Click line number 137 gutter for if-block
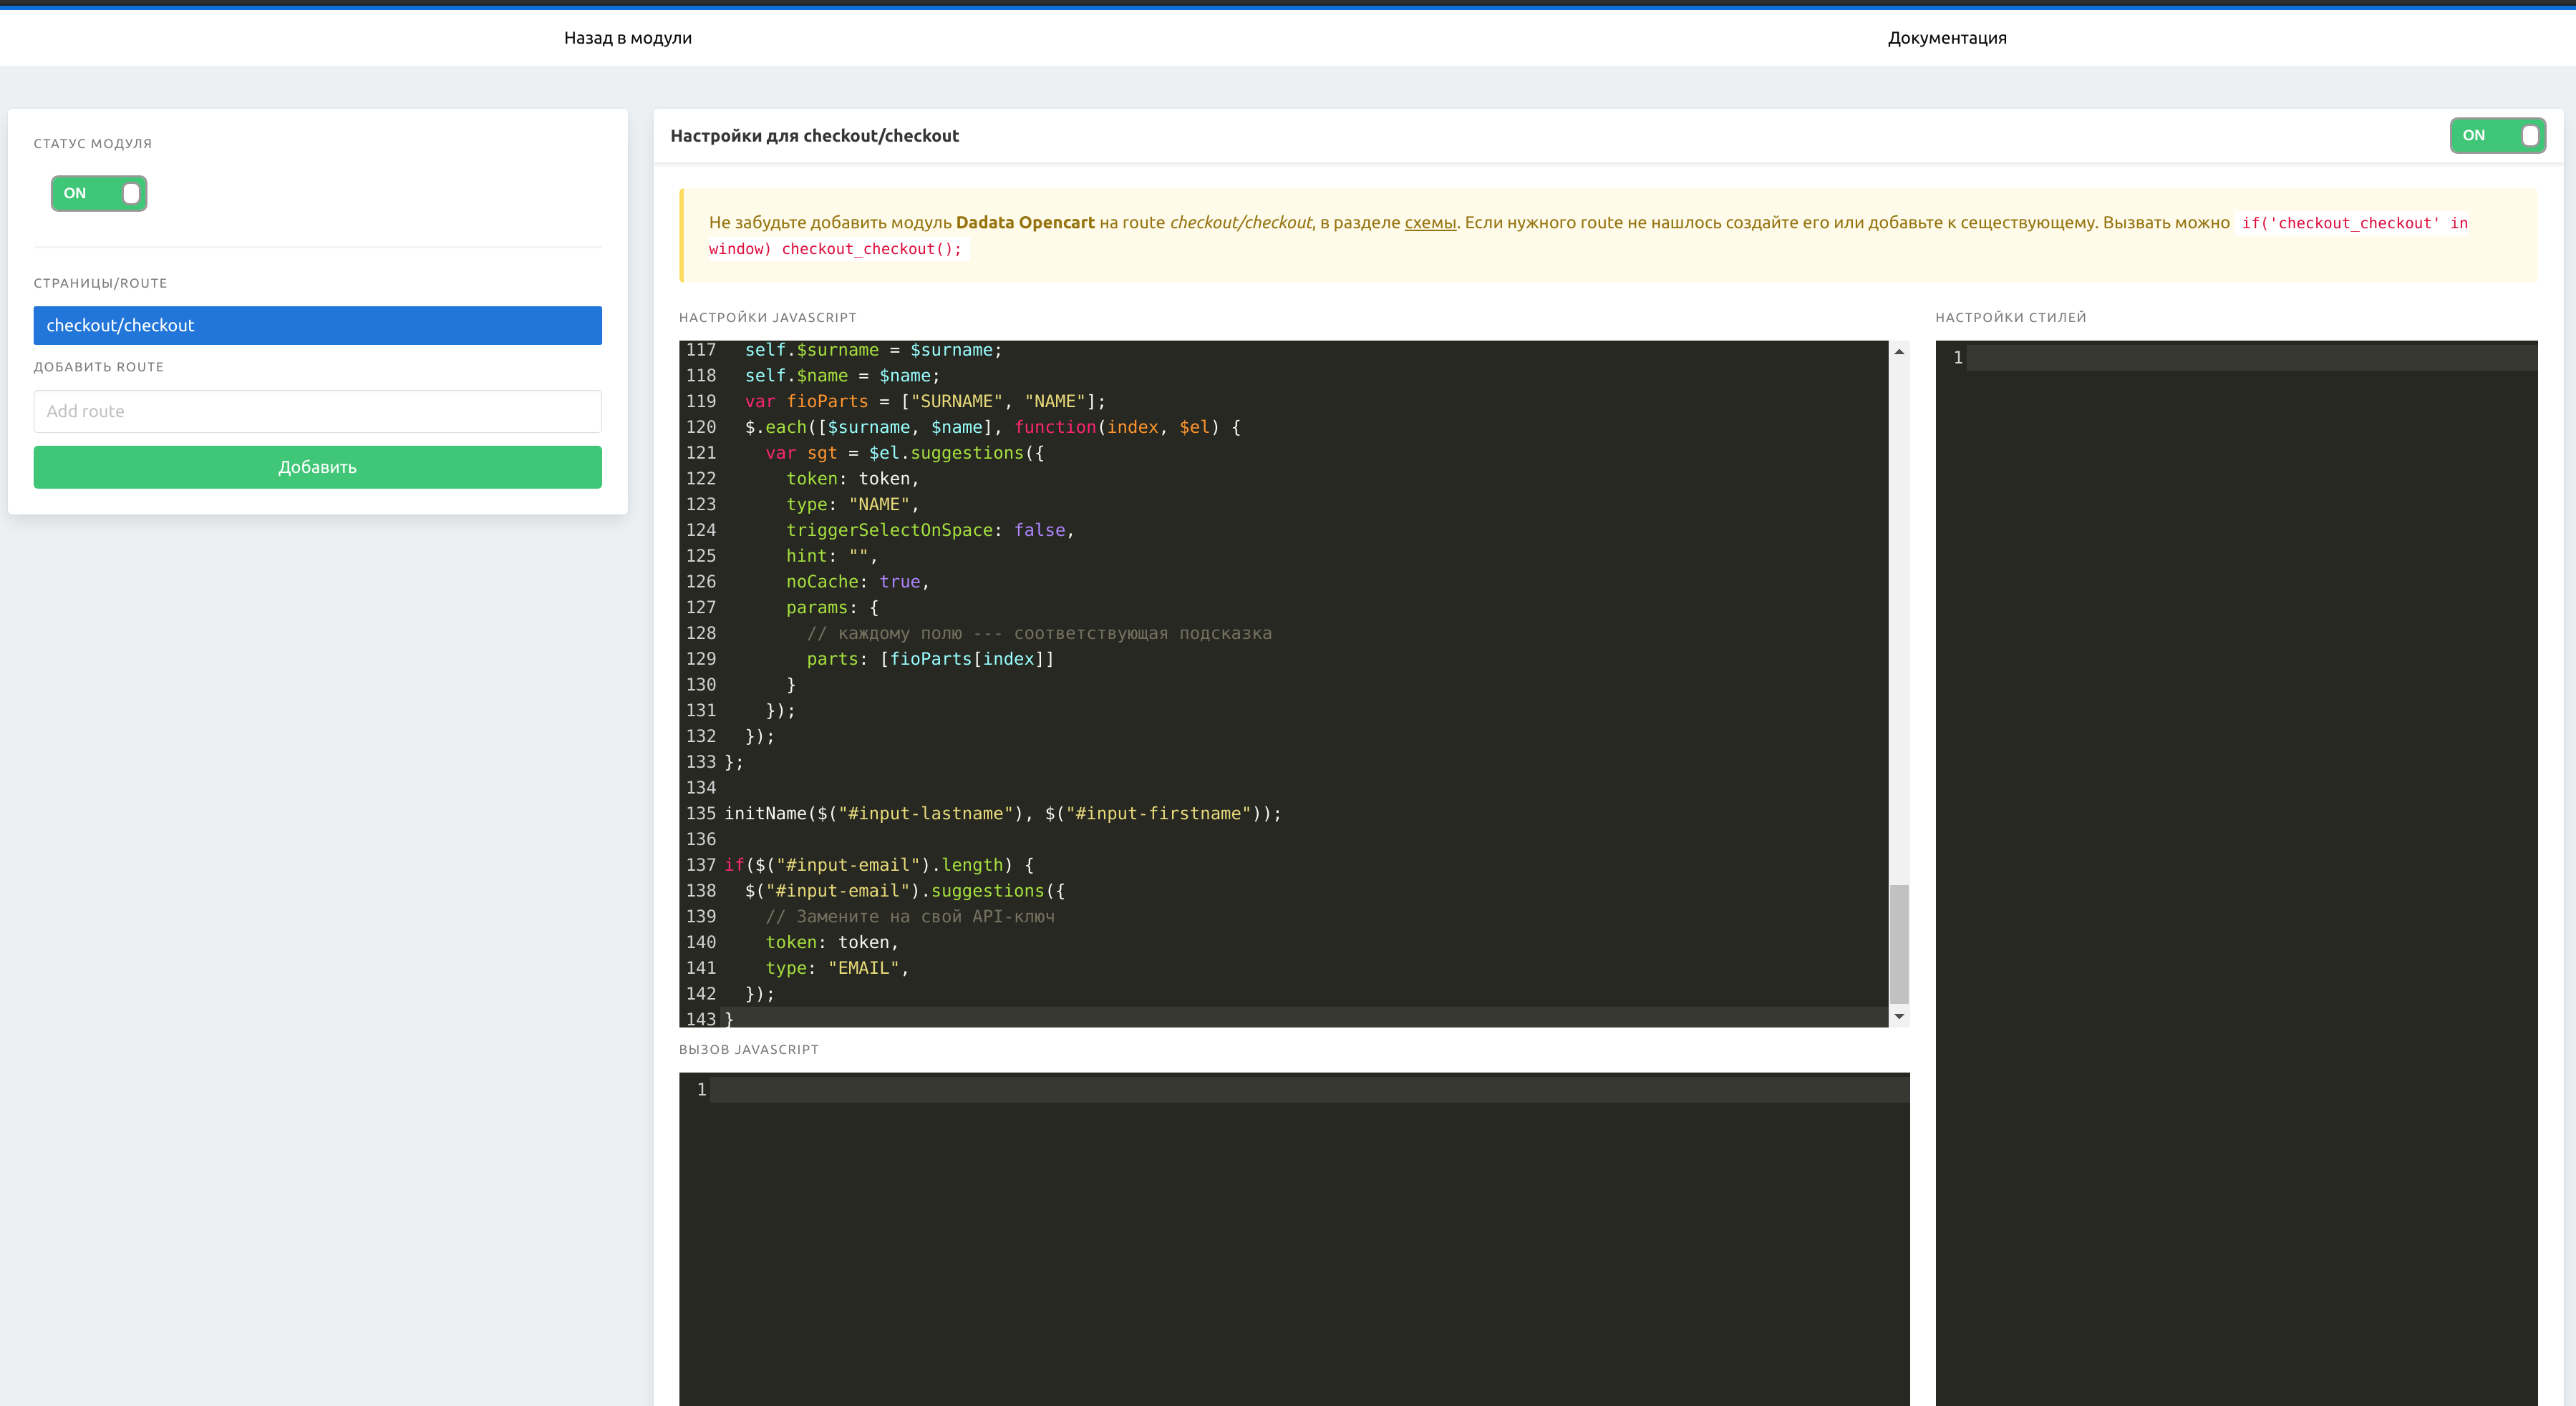This screenshot has width=2576, height=1406. [700, 865]
